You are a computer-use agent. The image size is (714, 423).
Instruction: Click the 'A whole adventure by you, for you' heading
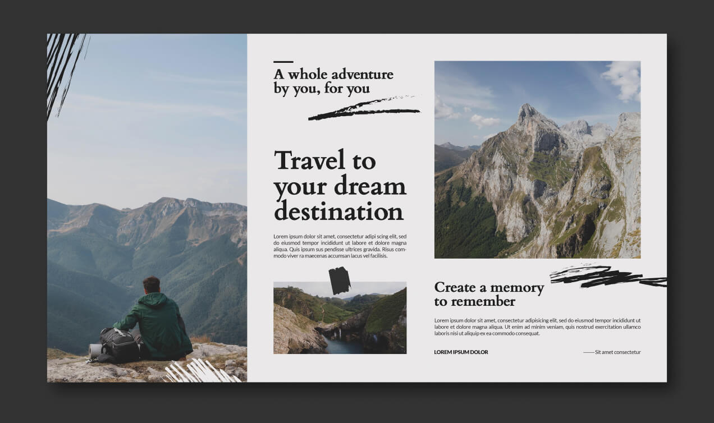click(x=333, y=81)
